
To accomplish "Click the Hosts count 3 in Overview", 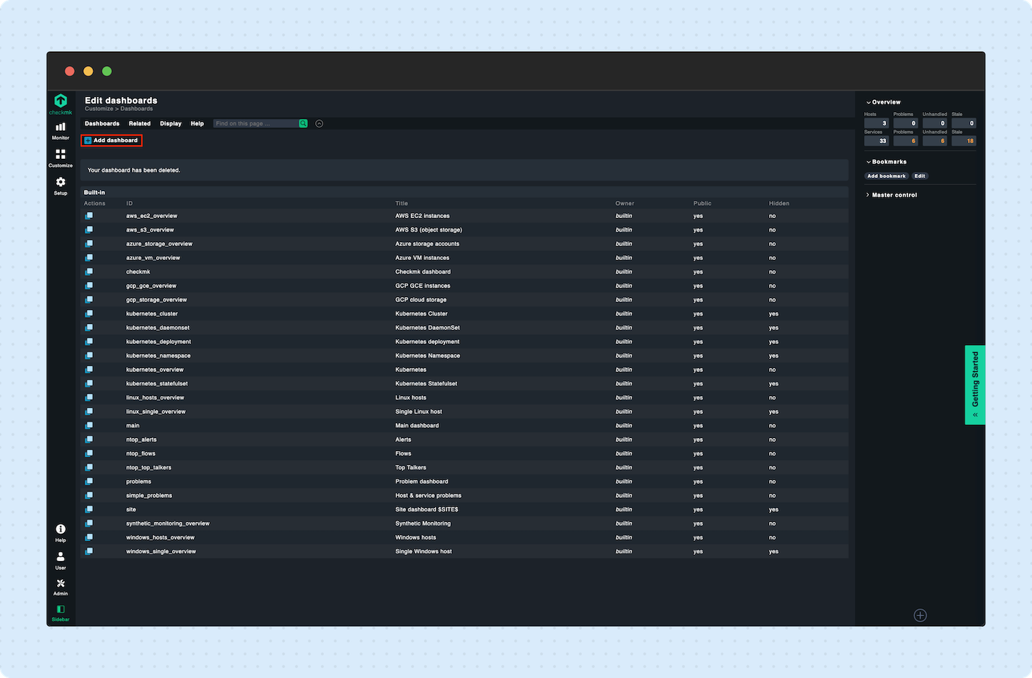I will click(877, 123).
